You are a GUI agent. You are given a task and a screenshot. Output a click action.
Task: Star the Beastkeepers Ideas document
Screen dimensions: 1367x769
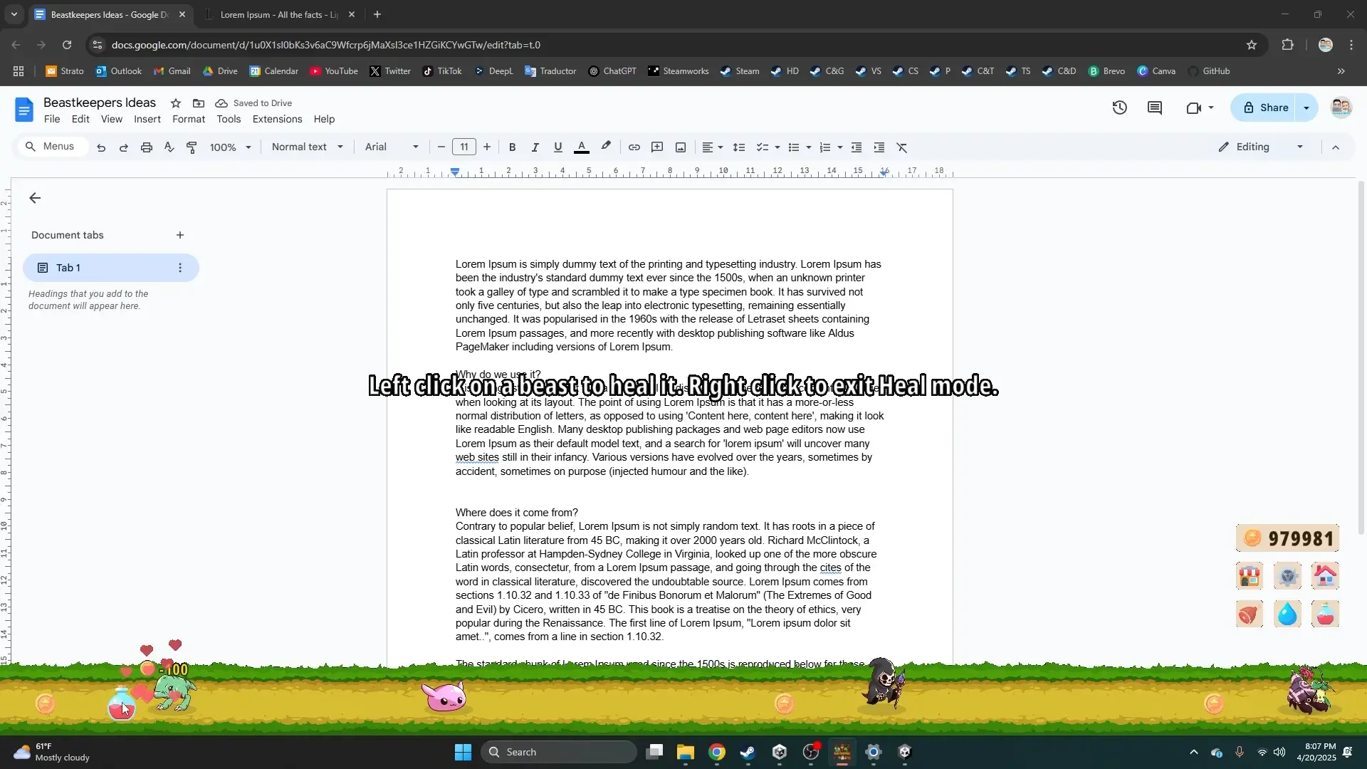pyautogui.click(x=175, y=103)
